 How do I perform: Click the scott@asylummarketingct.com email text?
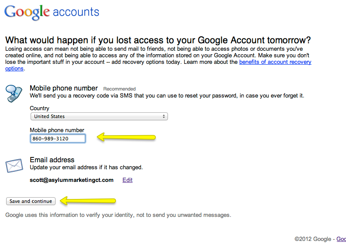tap(72, 180)
